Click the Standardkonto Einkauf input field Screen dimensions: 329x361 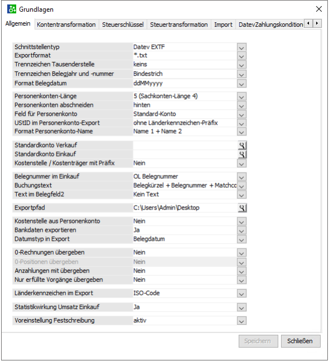tap(185, 154)
